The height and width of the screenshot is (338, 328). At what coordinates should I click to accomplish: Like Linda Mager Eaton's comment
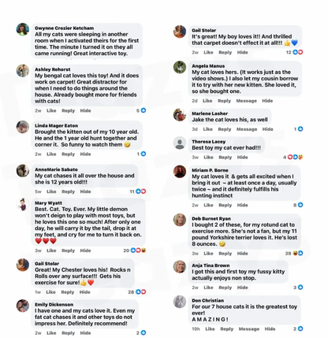51,154
